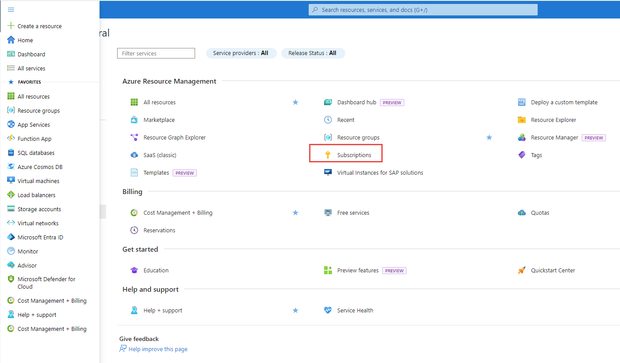Toggle favorite star for Help + support service
The image size is (620, 363).
point(295,310)
